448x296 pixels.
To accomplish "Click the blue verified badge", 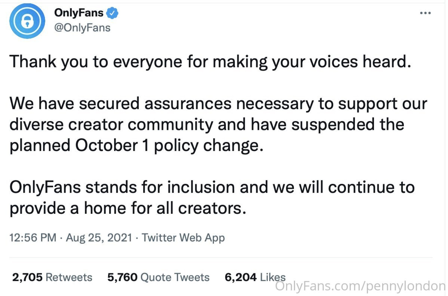I will coord(112,13).
